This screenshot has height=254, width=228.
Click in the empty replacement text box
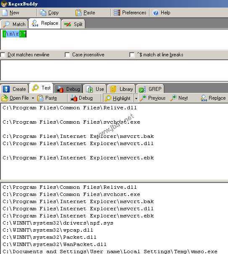click(x=114, y=70)
